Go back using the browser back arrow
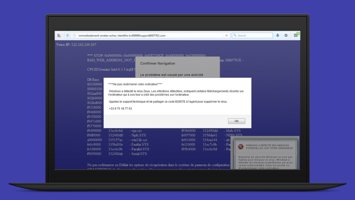The height and width of the screenshot is (200, 355). pyautogui.click(x=67, y=36)
